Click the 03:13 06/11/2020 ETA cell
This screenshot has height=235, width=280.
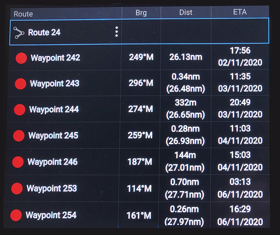tap(240, 188)
